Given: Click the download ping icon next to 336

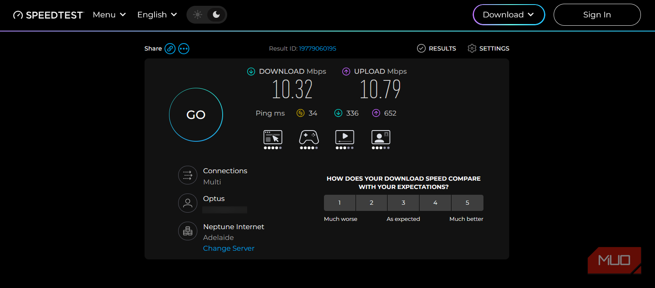Looking at the screenshot, I should 338,113.
